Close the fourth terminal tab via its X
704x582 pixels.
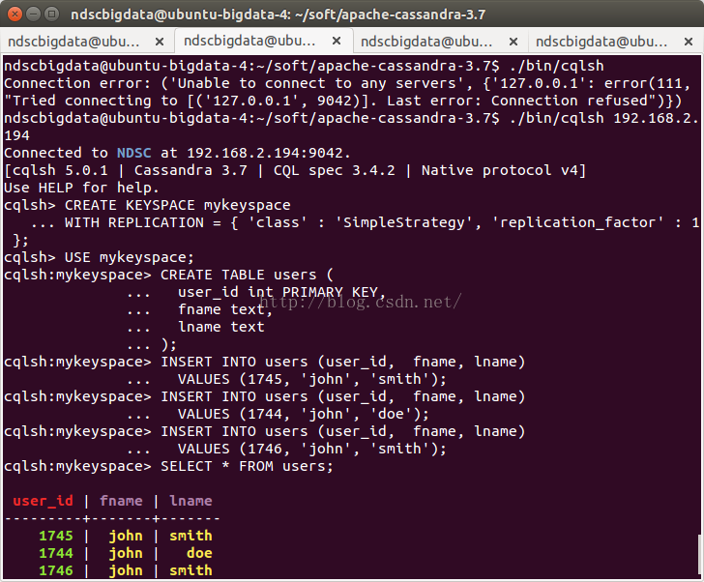[x=689, y=42]
